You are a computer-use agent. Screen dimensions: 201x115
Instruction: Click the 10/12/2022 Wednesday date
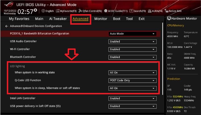coord(10,12)
